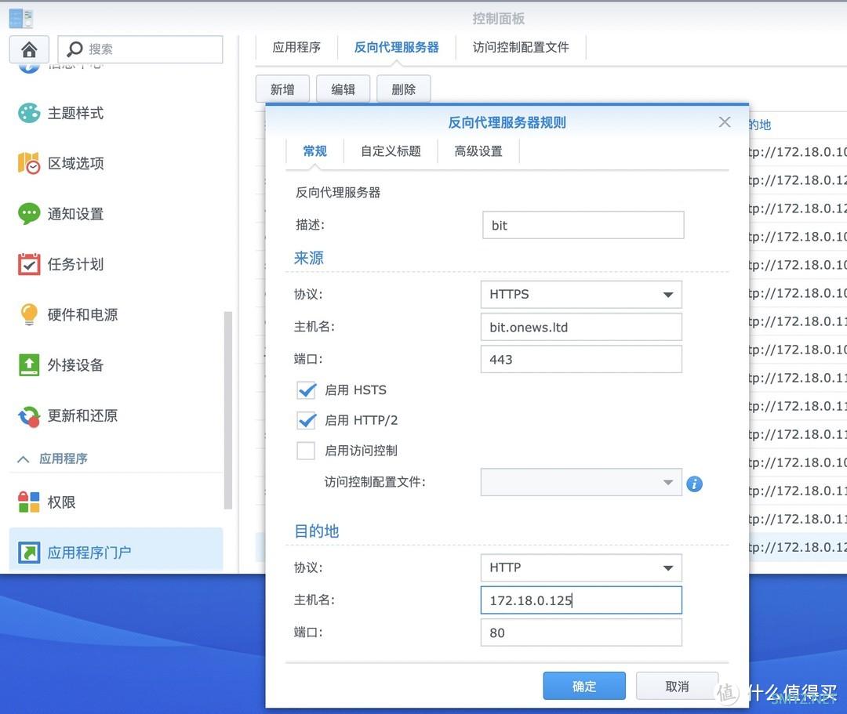The width and height of the screenshot is (847, 714).
Task: Switch to the 高级设置 tab
Action: pos(478,151)
